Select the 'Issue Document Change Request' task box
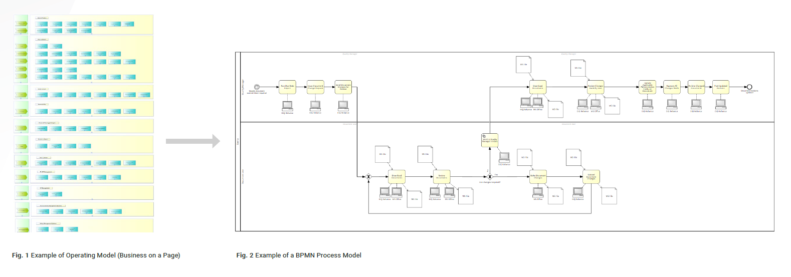791x277 pixels. point(315,87)
